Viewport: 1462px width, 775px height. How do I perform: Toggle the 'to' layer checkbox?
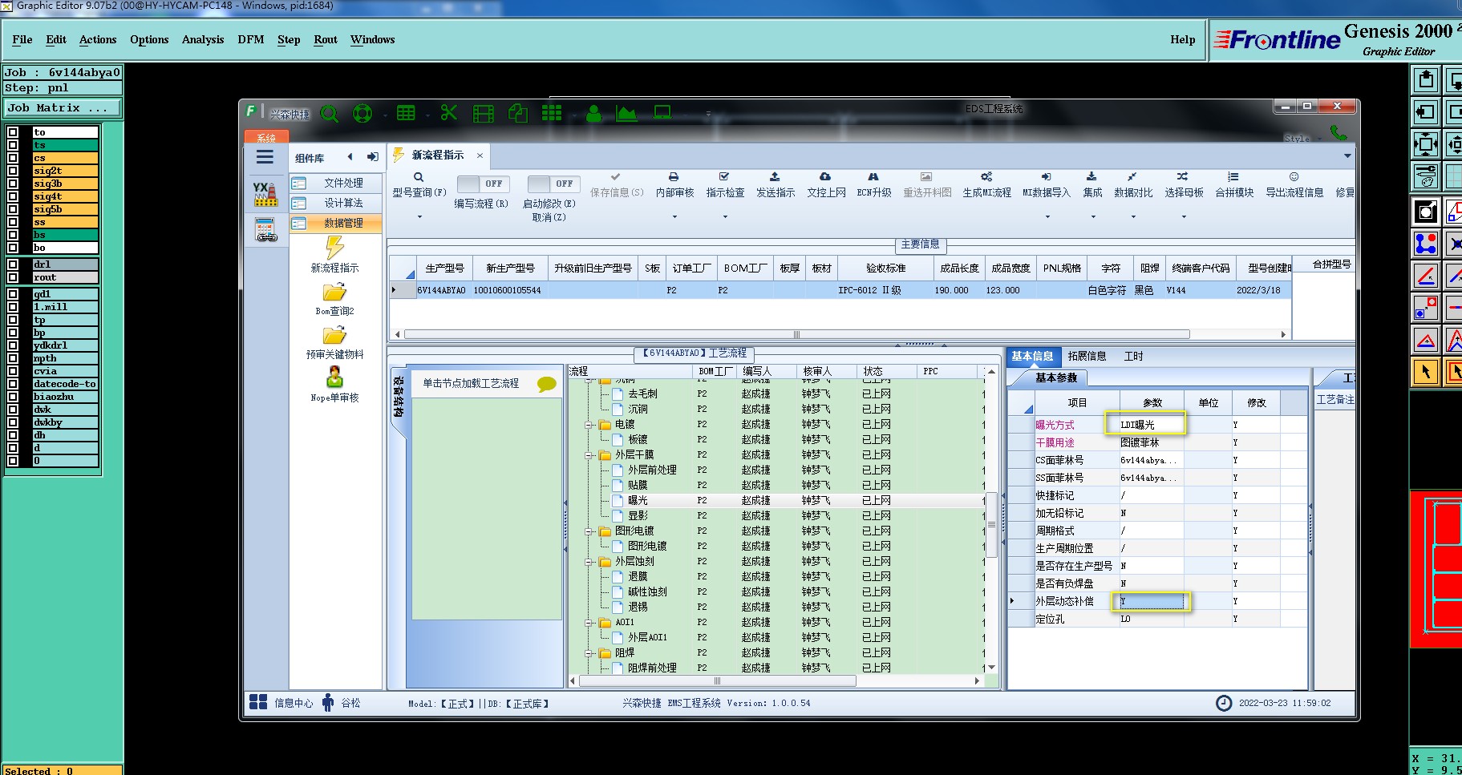tap(13, 132)
